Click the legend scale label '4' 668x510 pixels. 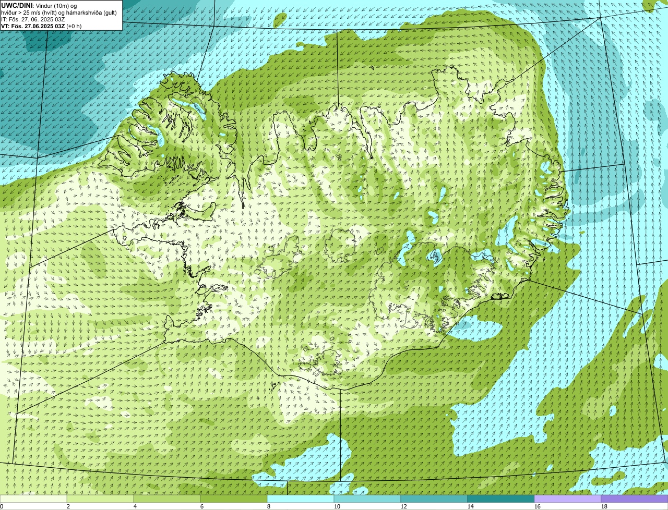click(135, 506)
